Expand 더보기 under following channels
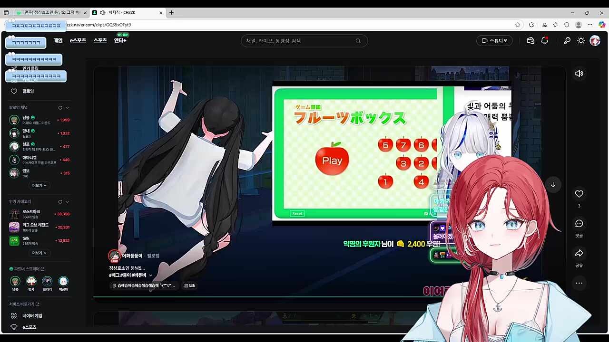Image resolution: width=609 pixels, height=342 pixels. 39,185
